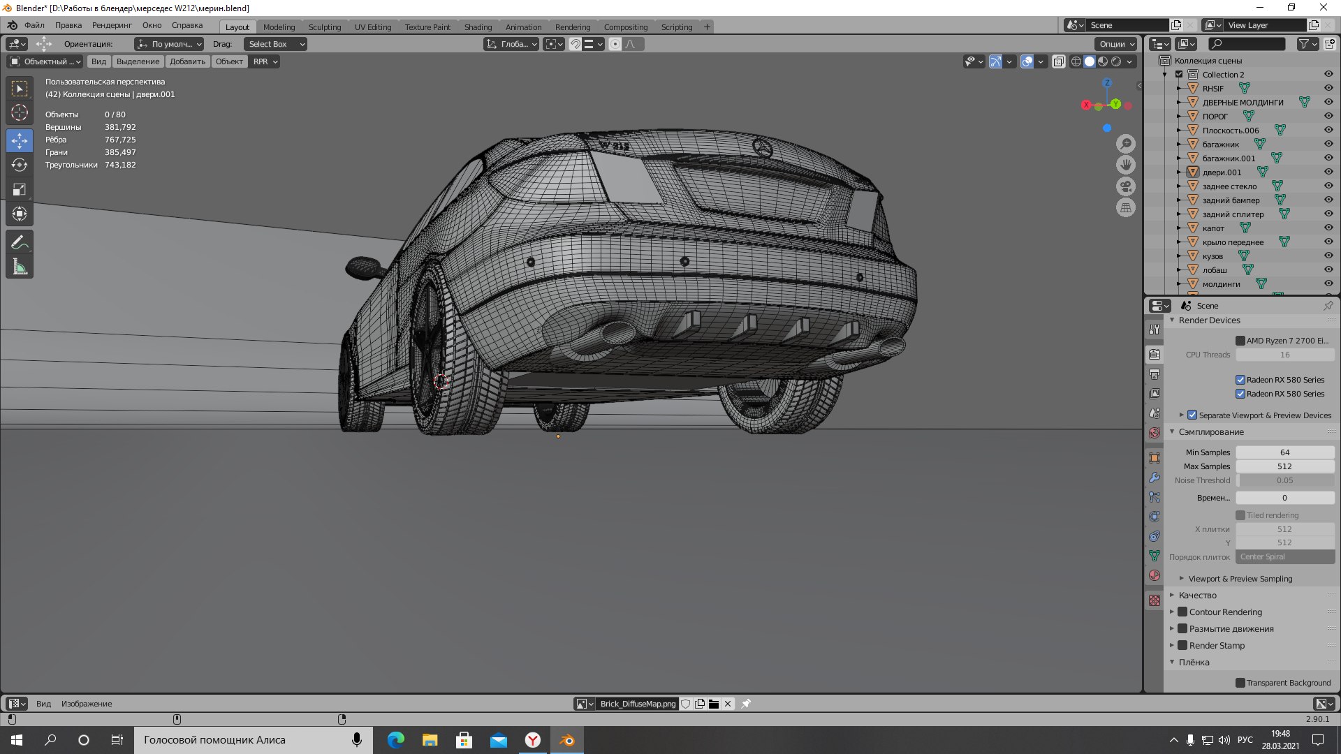Open the RPR menu in viewport header
1341x754 pixels.
pyautogui.click(x=265, y=61)
